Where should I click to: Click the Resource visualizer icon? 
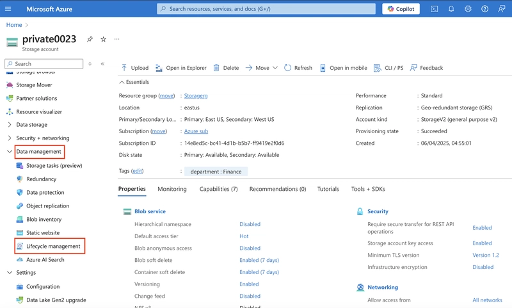10,111
